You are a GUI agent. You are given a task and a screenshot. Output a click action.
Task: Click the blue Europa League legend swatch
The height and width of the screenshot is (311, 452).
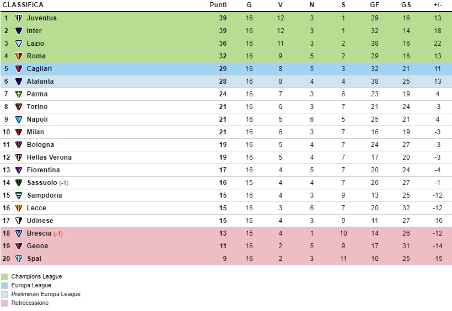[4, 286]
